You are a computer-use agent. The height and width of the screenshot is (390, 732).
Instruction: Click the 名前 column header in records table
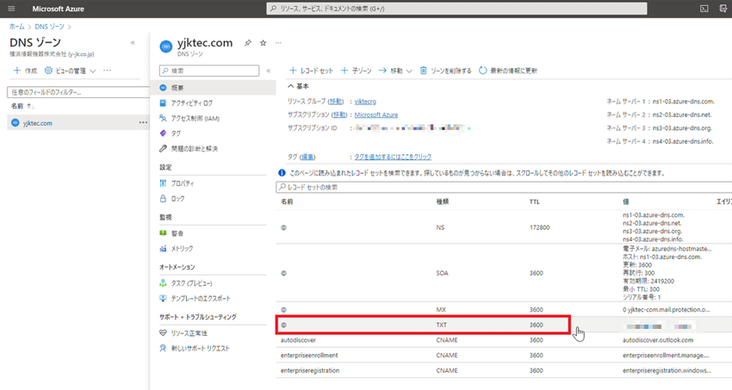click(287, 201)
